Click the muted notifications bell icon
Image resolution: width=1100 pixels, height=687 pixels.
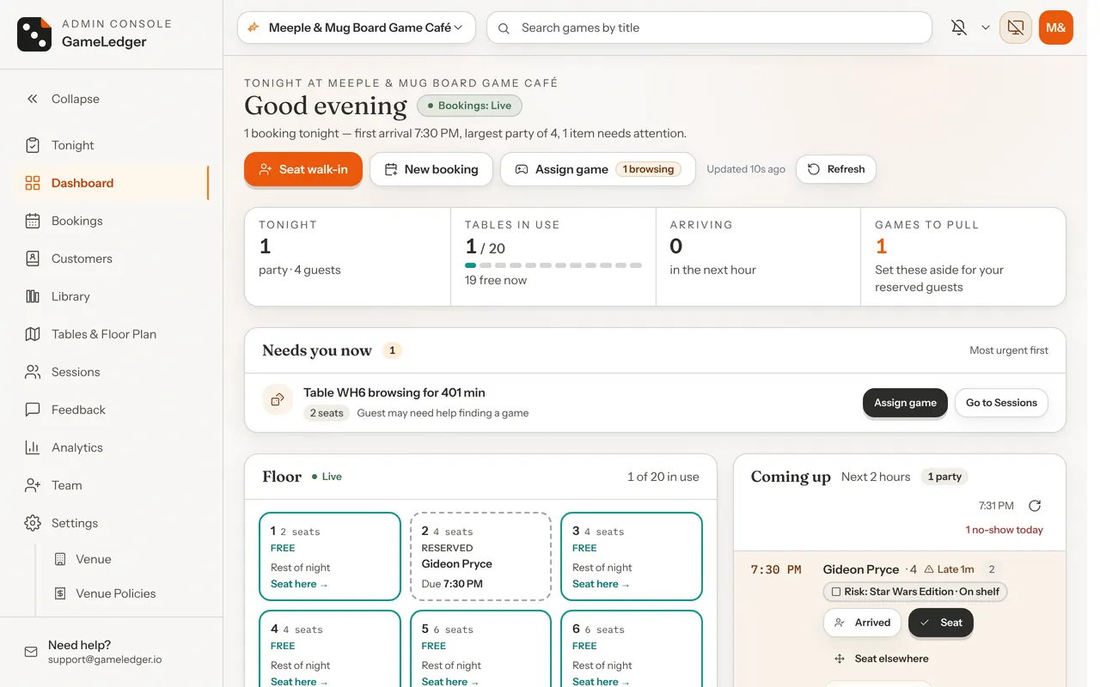coord(959,27)
